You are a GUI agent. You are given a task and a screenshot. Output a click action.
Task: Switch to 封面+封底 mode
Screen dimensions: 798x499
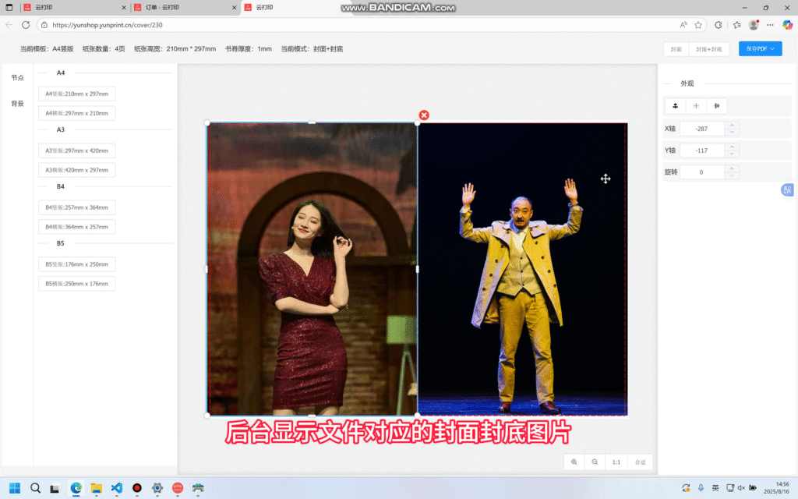[709, 49]
